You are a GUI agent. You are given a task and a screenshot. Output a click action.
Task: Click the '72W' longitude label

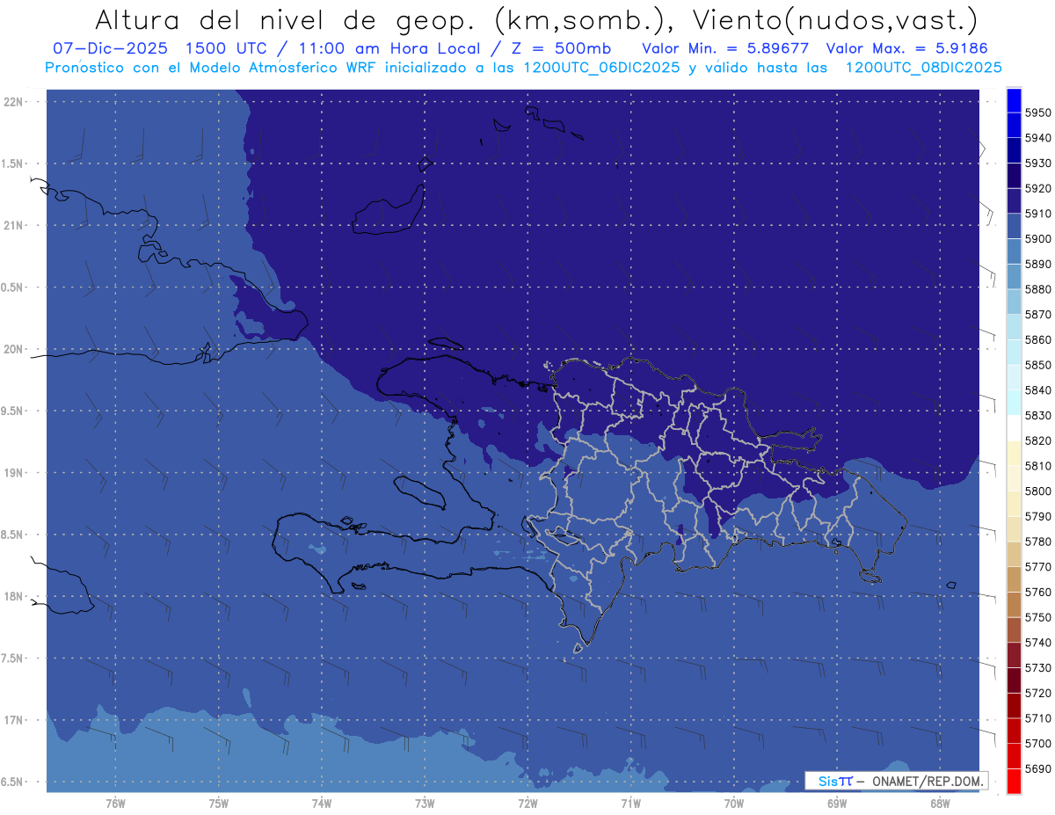click(x=527, y=804)
